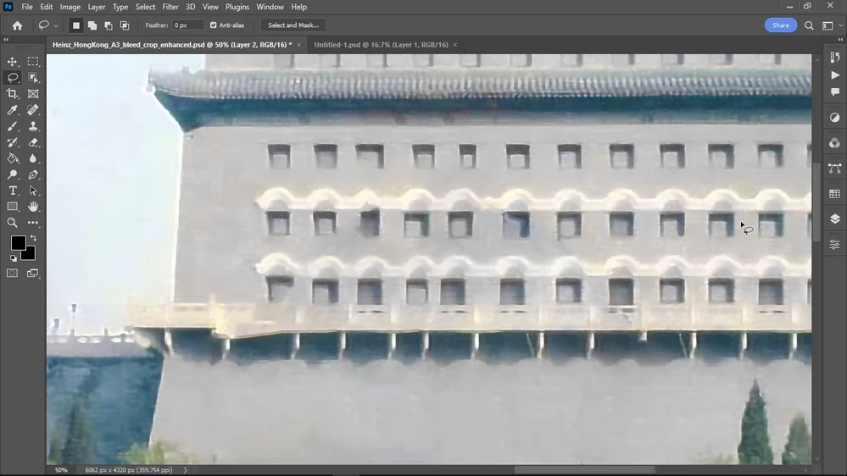Switch to the Untitled-1.psd tab
This screenshot has height=476, width=847.
[x=381, y=45]
